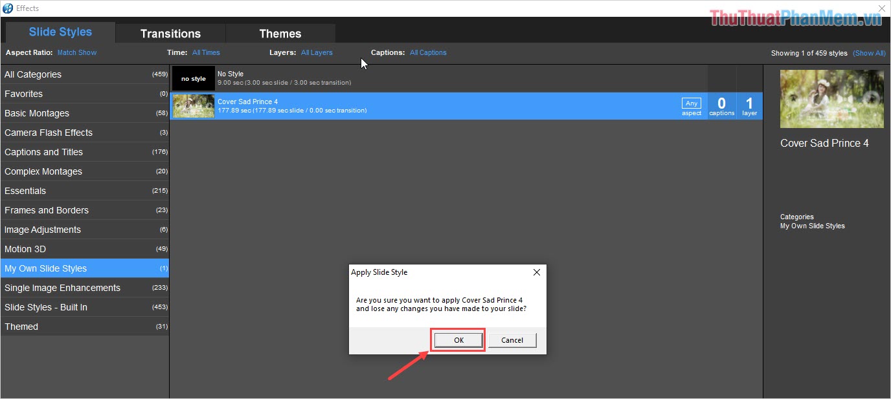Open the All Captions filter
The width and height of the screenshot is (891, 399).
pos(428,52)
